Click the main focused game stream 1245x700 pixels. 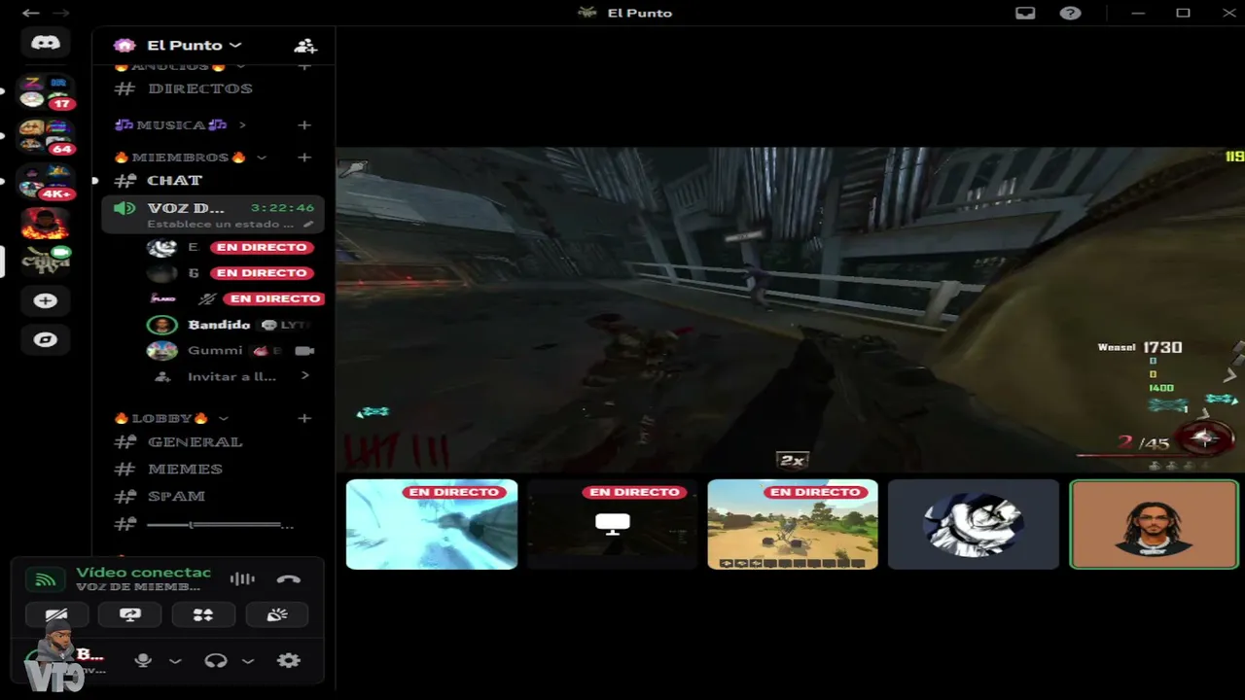tap(790, 310)
